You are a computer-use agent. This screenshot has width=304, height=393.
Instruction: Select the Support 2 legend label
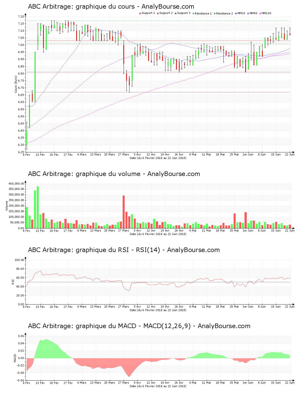[x=166, y=13]
